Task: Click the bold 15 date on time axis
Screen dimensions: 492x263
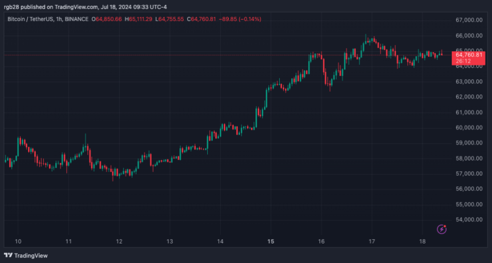Action: (x=271, y=241)
